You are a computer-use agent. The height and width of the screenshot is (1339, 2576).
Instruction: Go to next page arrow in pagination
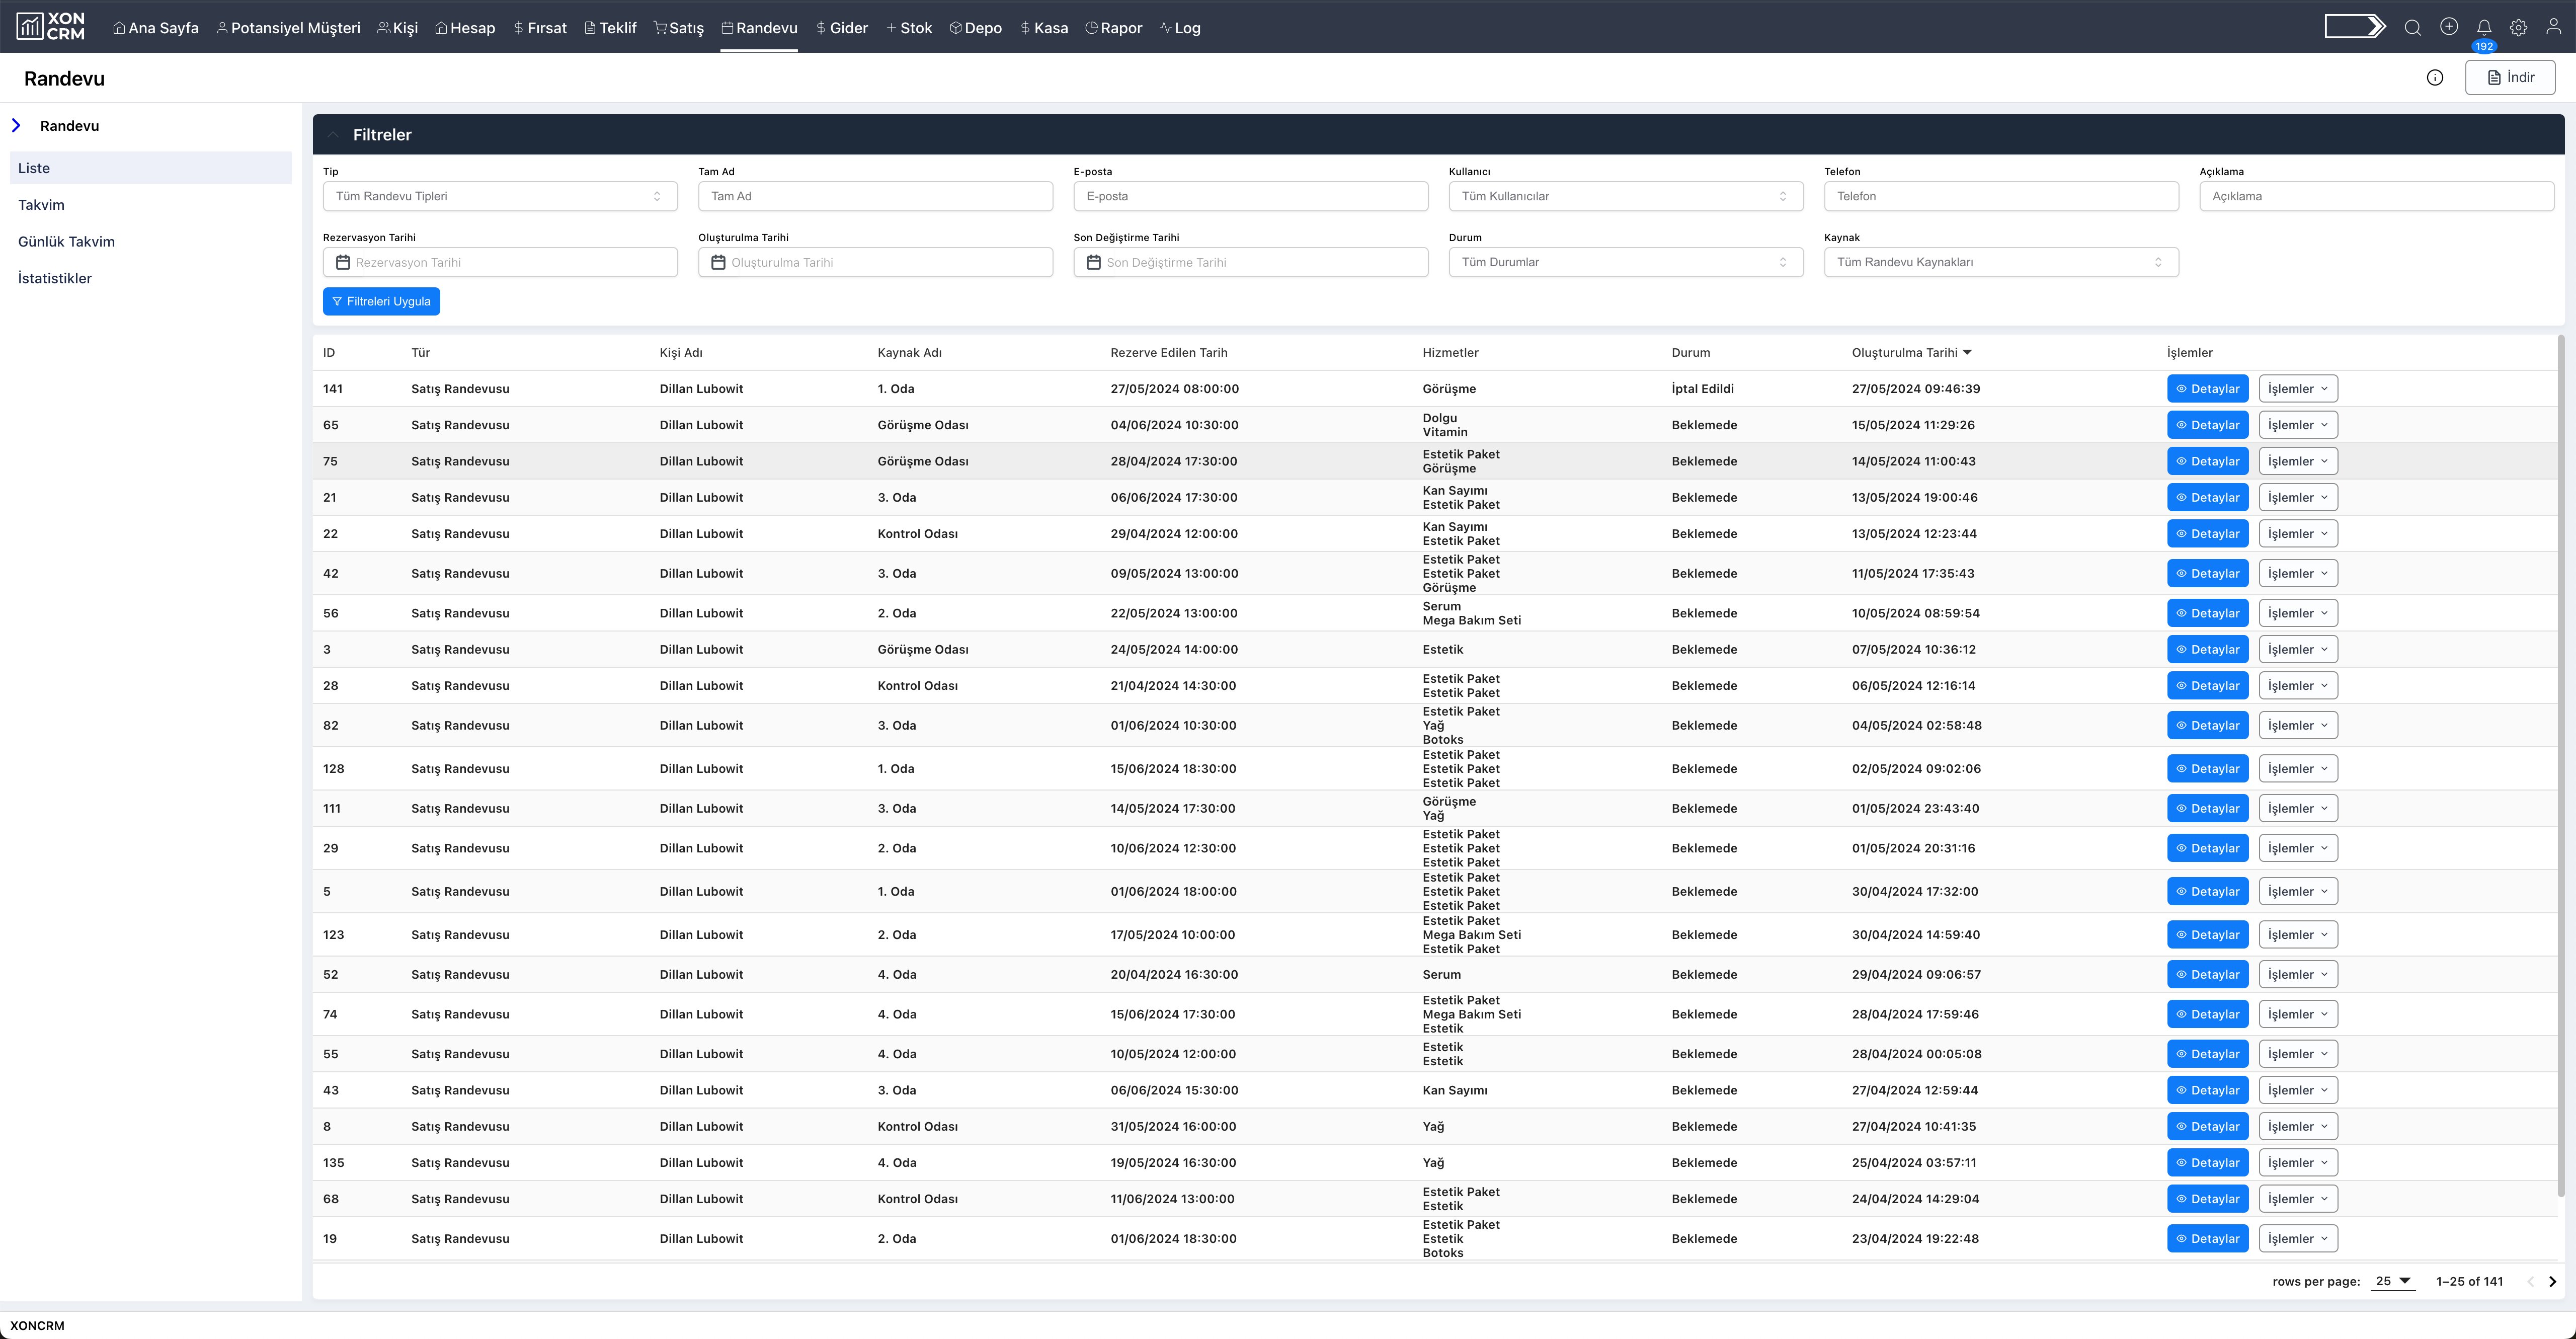2552,1281
